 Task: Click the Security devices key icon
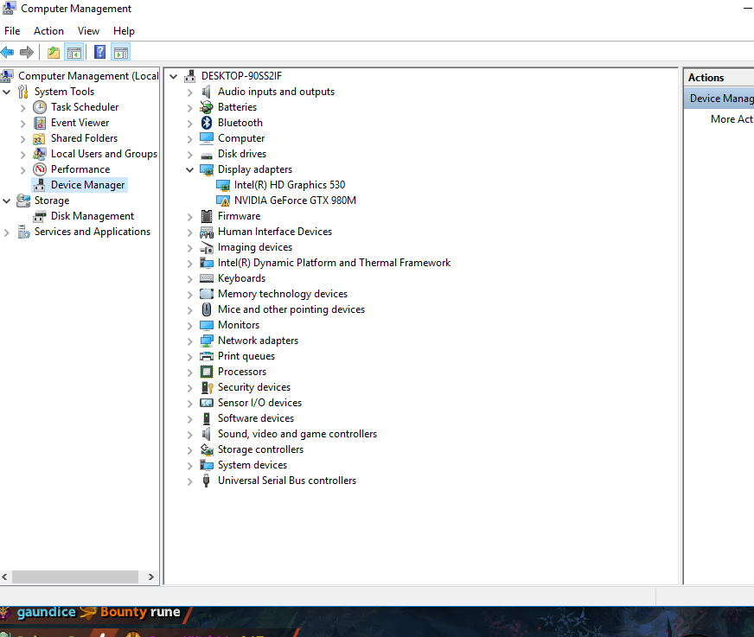(x=207, y=387)
